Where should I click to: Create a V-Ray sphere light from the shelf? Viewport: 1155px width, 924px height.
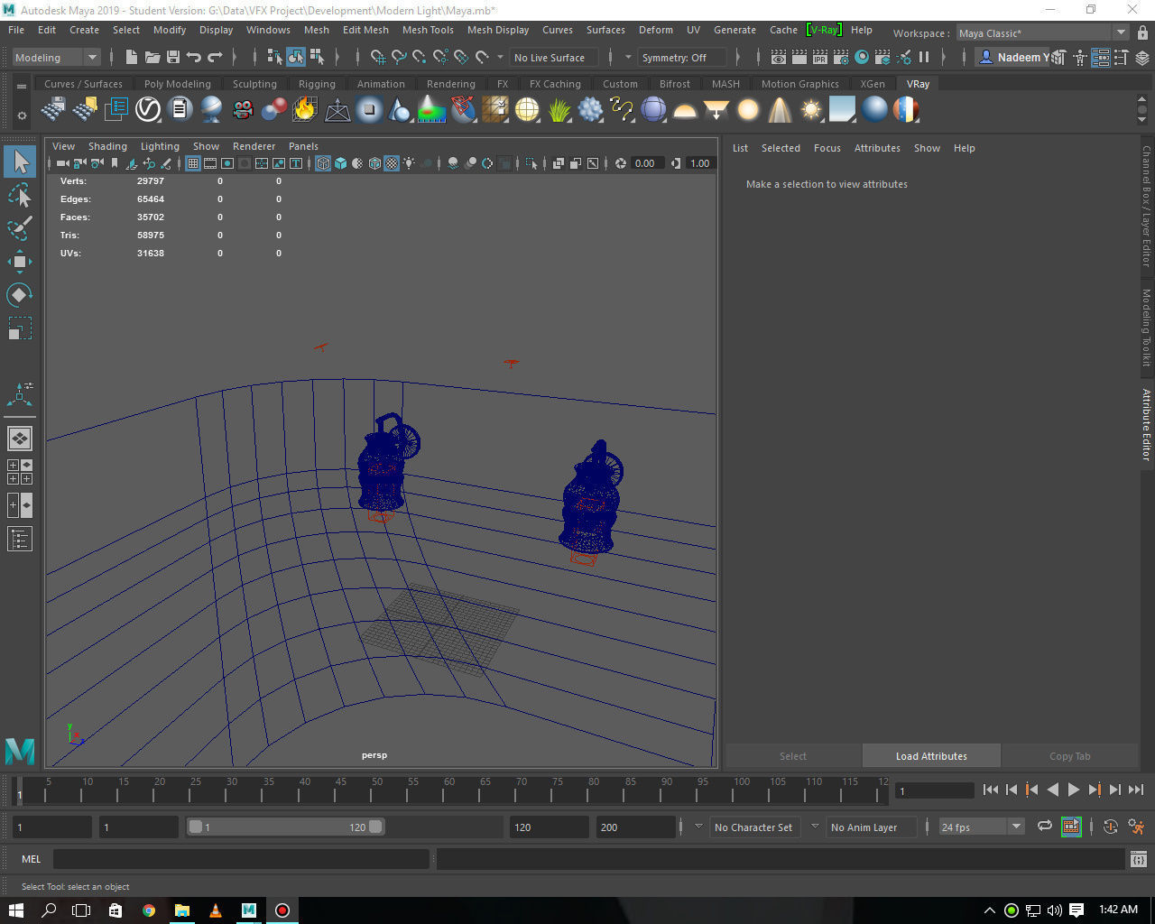[748, 110]
